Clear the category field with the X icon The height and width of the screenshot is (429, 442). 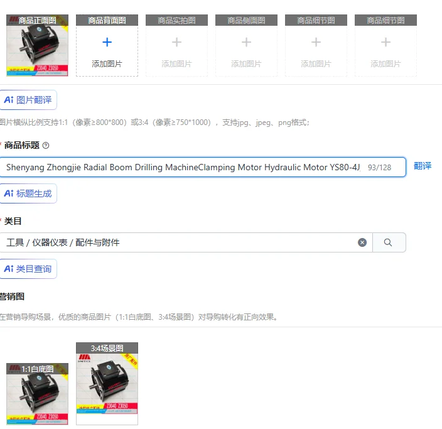[x=362, y=242]
